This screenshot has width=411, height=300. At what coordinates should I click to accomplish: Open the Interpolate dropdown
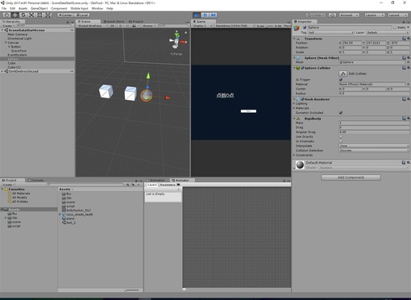(374, 146)
